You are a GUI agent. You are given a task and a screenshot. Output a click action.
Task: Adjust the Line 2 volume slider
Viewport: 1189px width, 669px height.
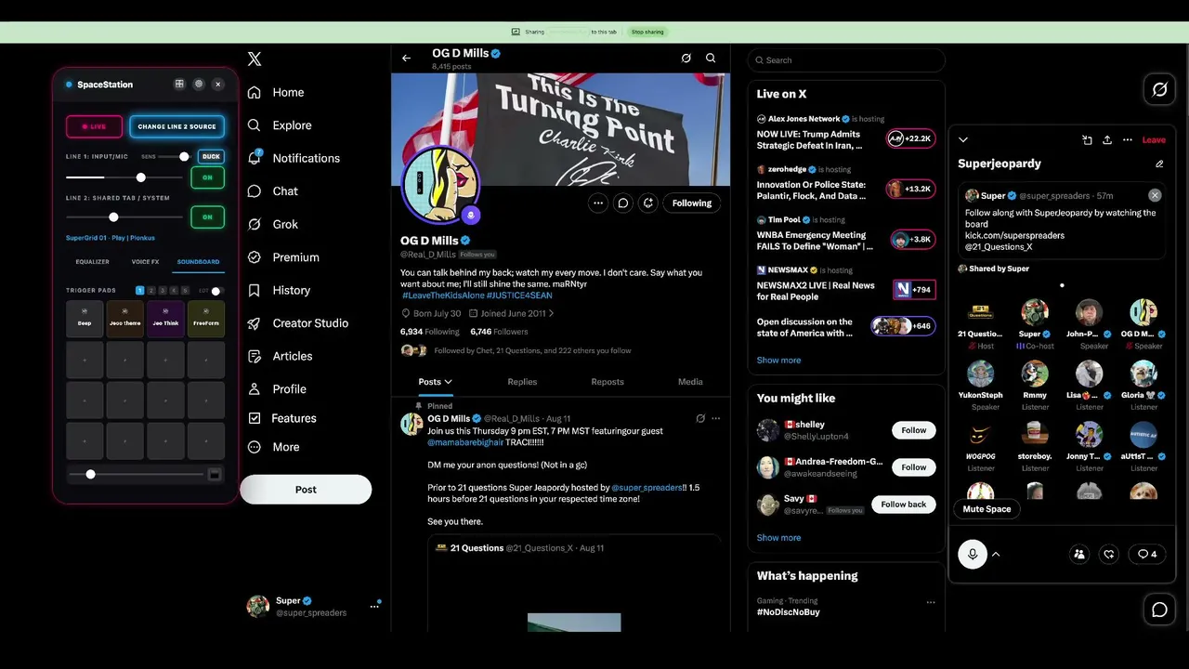[123, 217]
